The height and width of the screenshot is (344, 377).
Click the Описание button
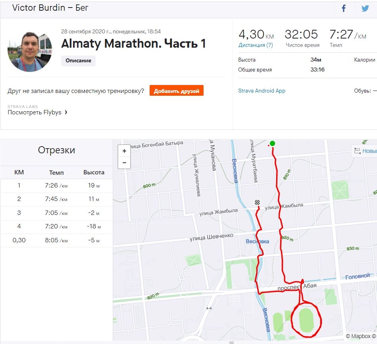[78, 61]
